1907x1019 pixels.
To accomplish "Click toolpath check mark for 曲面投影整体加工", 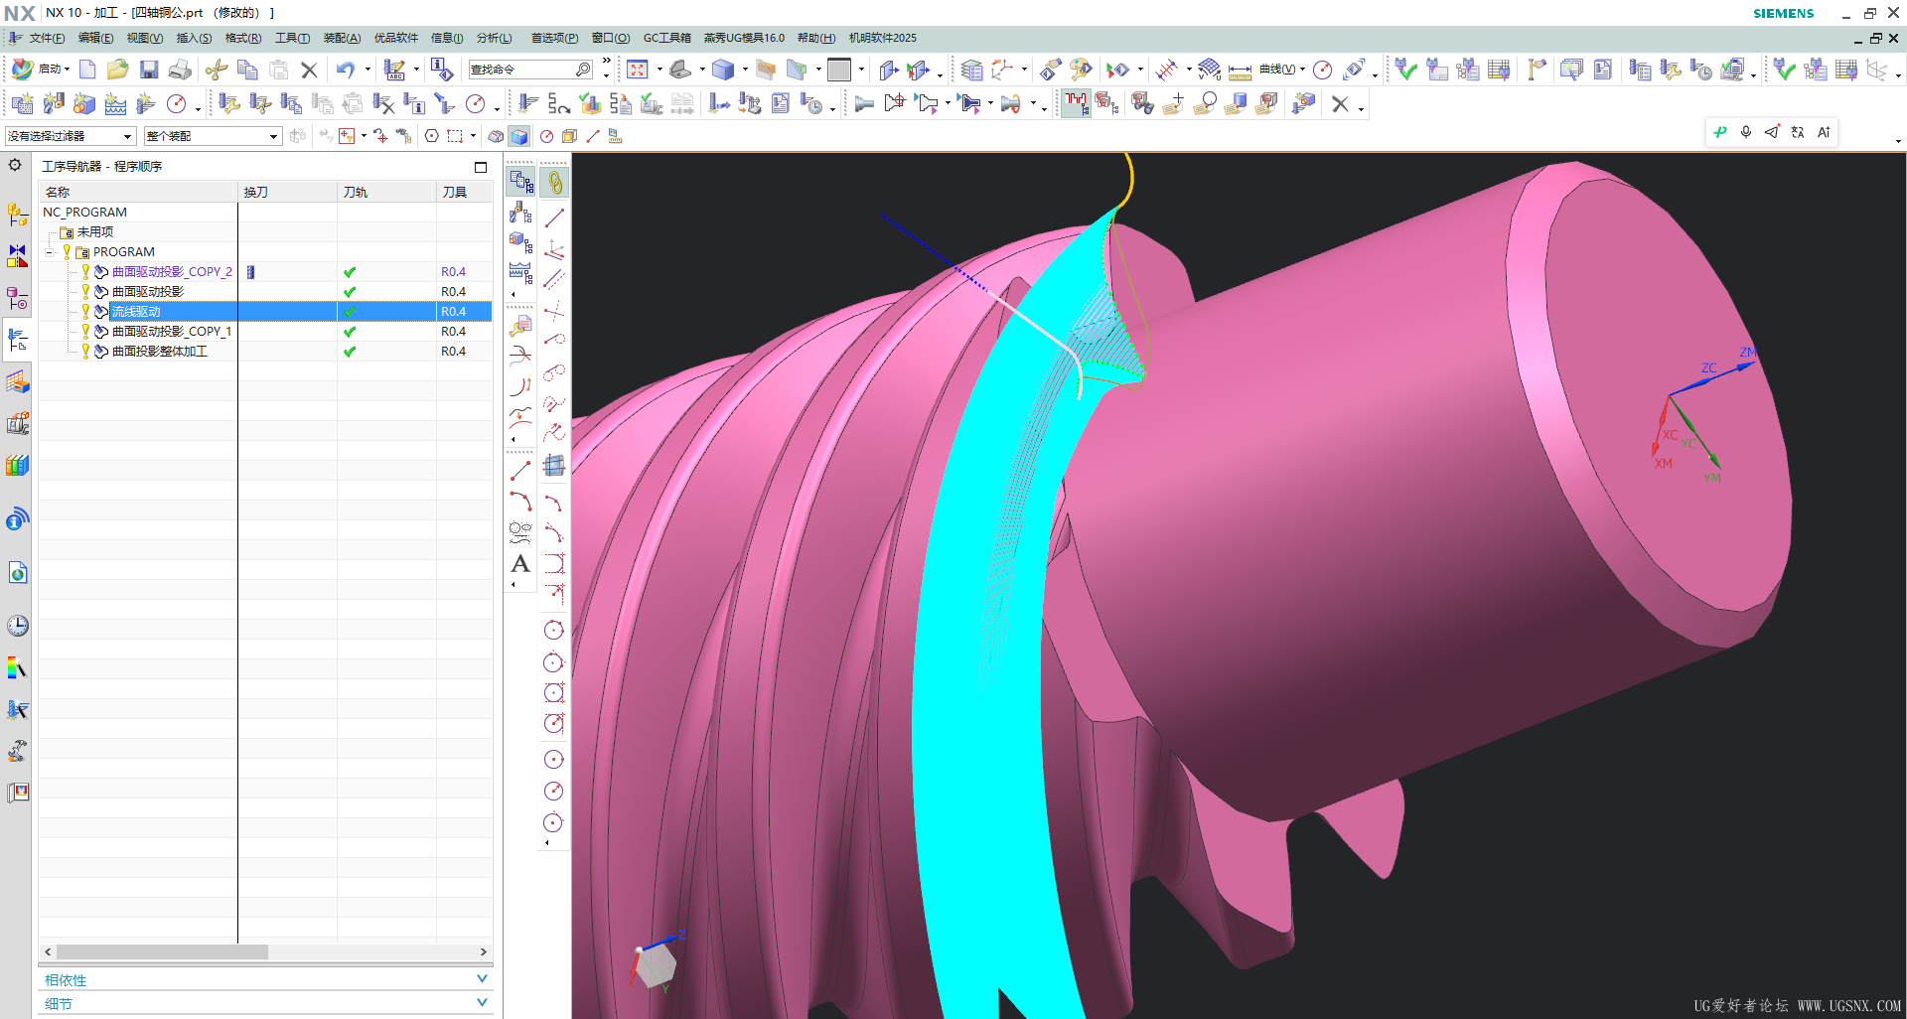I will 350,352.
